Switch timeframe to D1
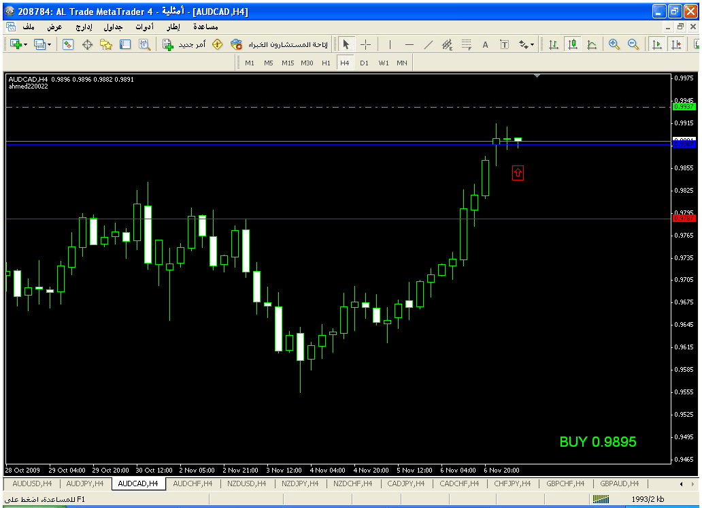The height and width of the screenshot is (508, 702). coord(364,63)
